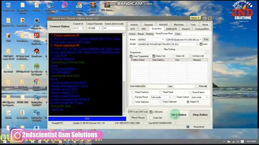Open the WinRAR archive desktop icon
The image size is (259, 145).
click(93, 8)
